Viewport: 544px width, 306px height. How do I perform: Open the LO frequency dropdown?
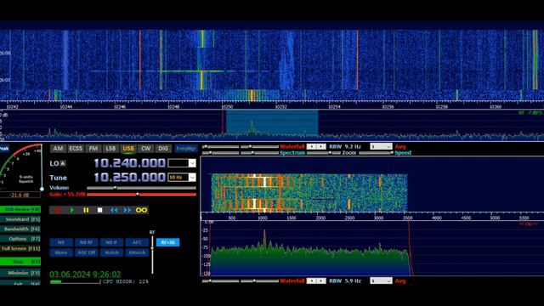click(192, 163)
